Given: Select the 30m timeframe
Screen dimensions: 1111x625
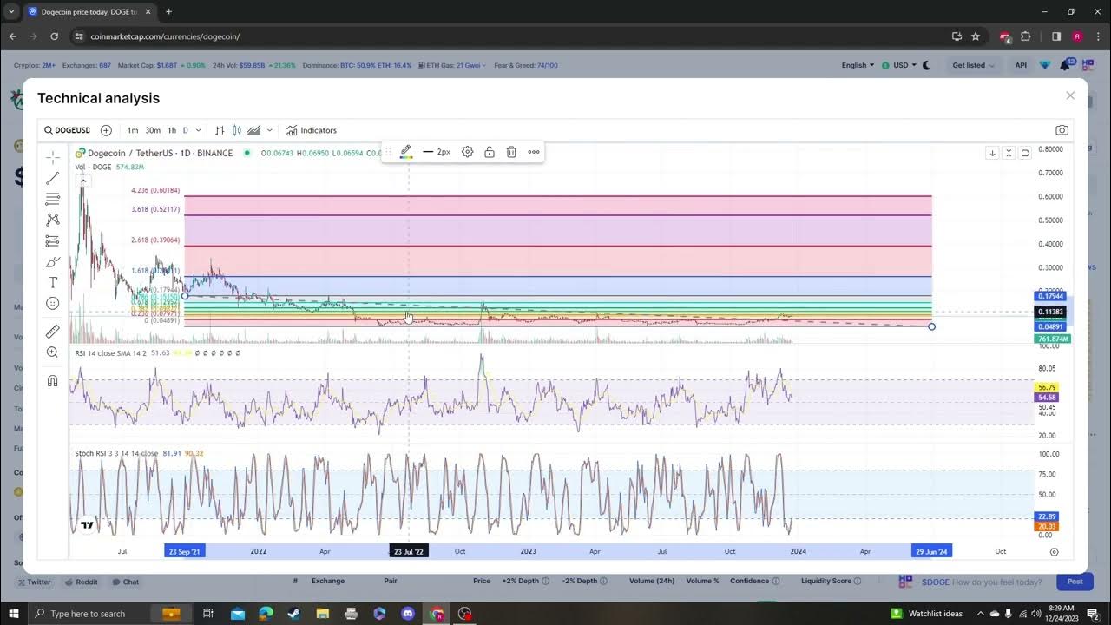Looking at the screenshot, I should coord(153,130).
